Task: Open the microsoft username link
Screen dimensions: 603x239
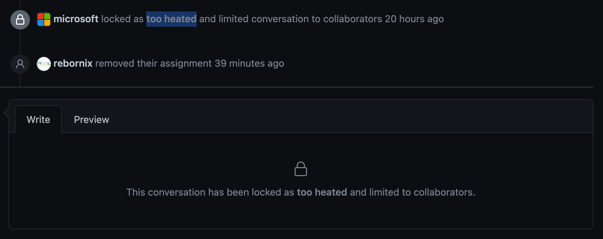Action: 76,19
